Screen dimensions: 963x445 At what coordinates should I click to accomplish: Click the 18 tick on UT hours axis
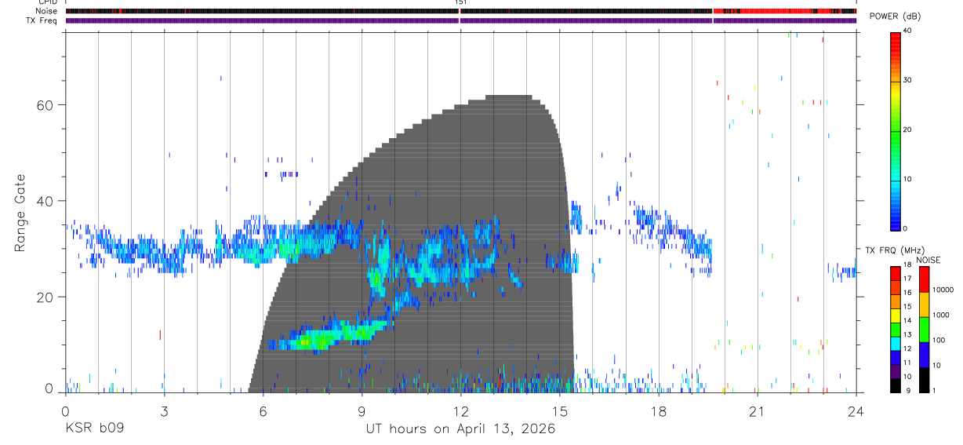(659, 410)
